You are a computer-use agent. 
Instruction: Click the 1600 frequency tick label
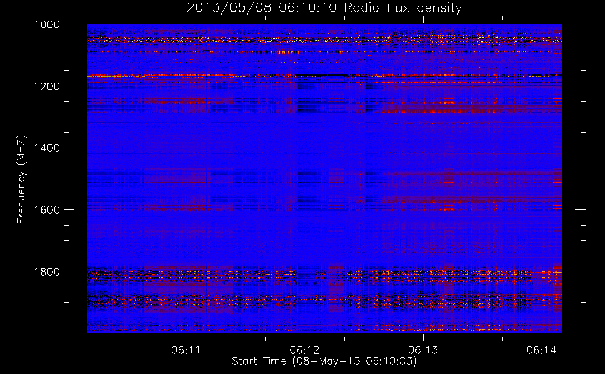point(47,210)
